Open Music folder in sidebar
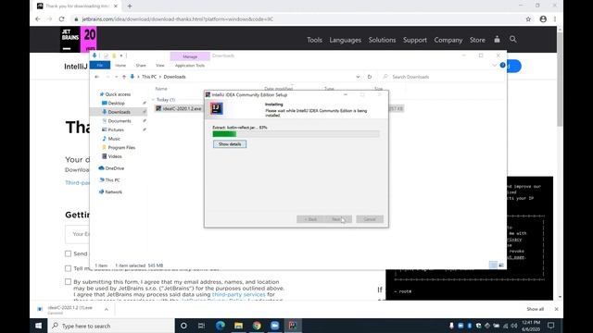 coord(113,139)
